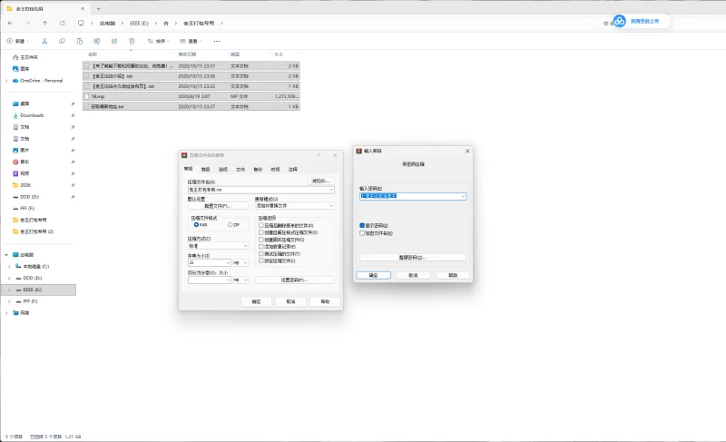Open the three-dot See more menu
Screen dimensions: 726x442
point(217,41)
